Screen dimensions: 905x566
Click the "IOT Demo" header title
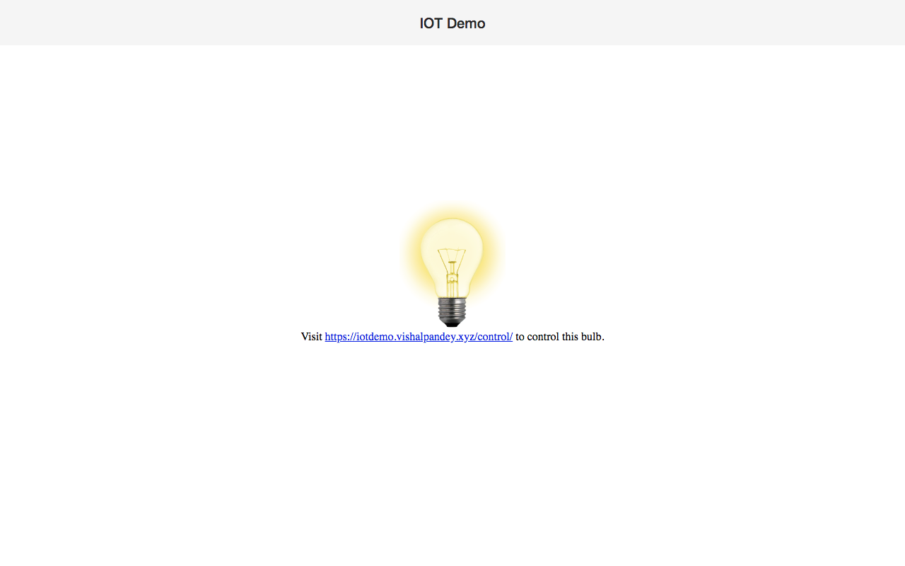452,23
